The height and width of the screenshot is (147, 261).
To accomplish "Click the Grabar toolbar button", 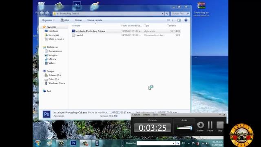I will pos(78,20).
